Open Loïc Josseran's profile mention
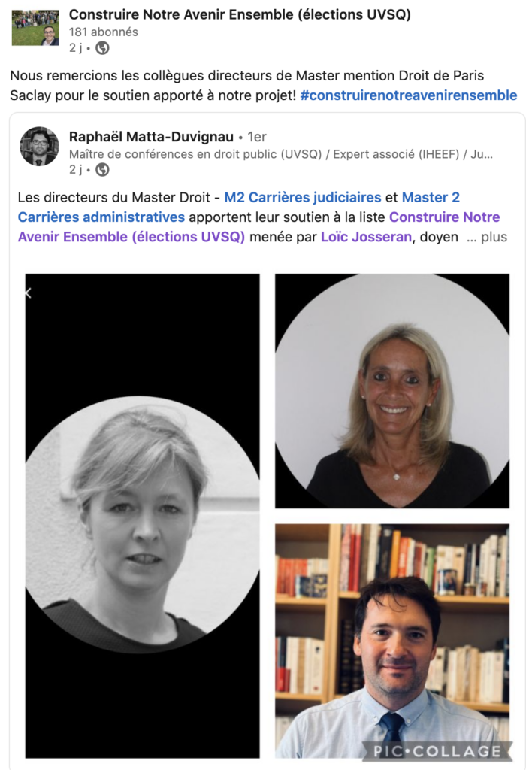The image size is (526, 770). click(366, 237)
